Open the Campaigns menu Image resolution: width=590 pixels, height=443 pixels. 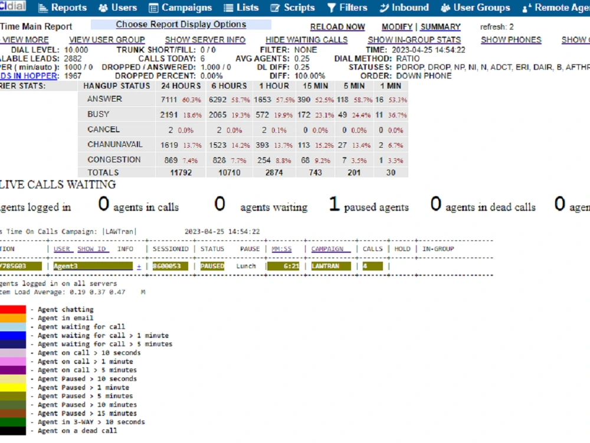point(186,8)
